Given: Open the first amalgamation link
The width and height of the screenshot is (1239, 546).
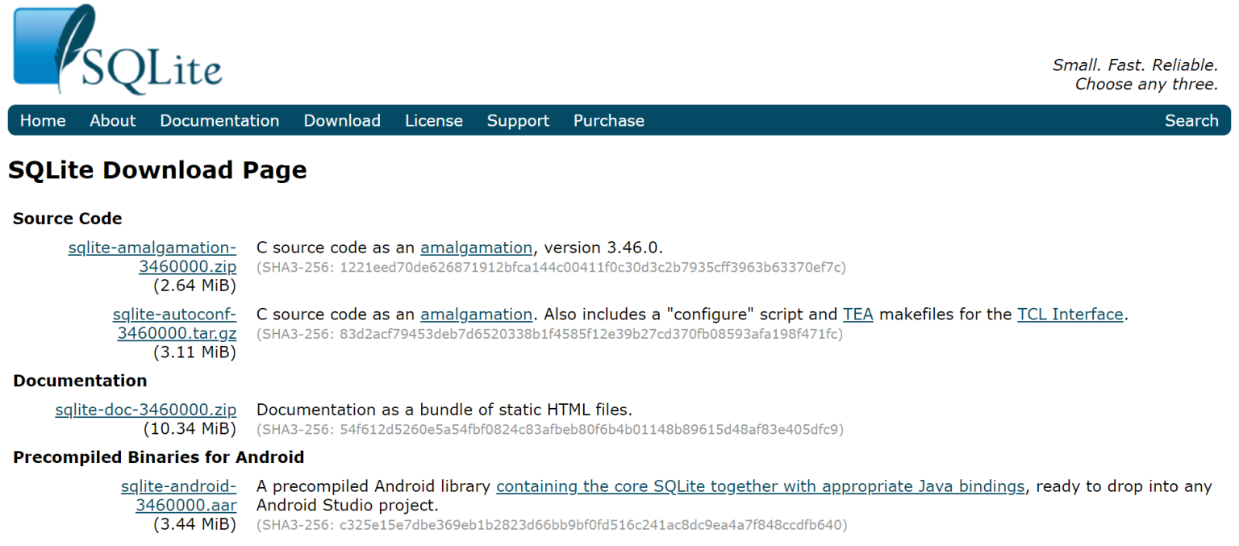Looking at the screenshot, I should 476,248.
